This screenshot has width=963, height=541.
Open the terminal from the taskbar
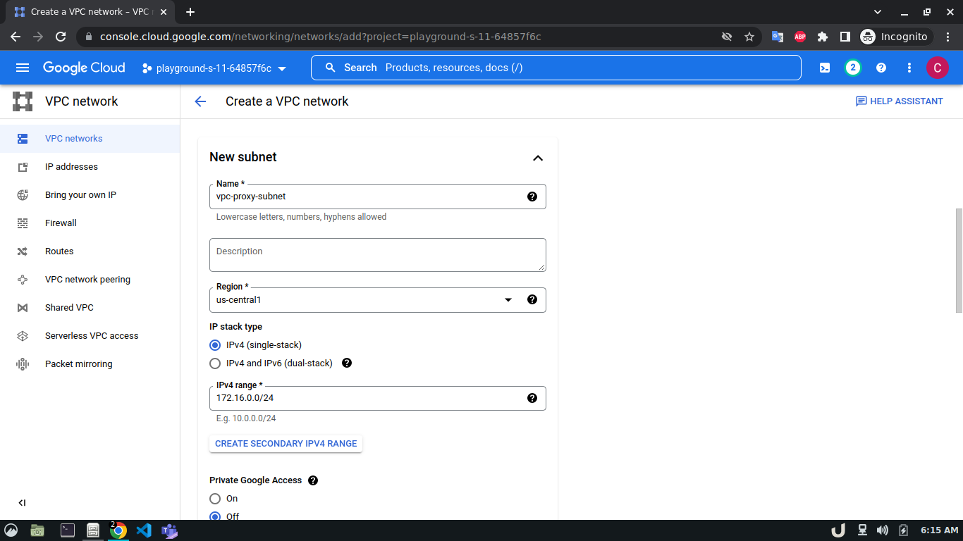click(68, 530)
